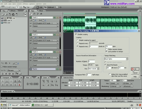This screenshot has height=109, width=142.
Task: Click the horizontal timeline zoom scrollbar
Action: click(x=100, y=14)
